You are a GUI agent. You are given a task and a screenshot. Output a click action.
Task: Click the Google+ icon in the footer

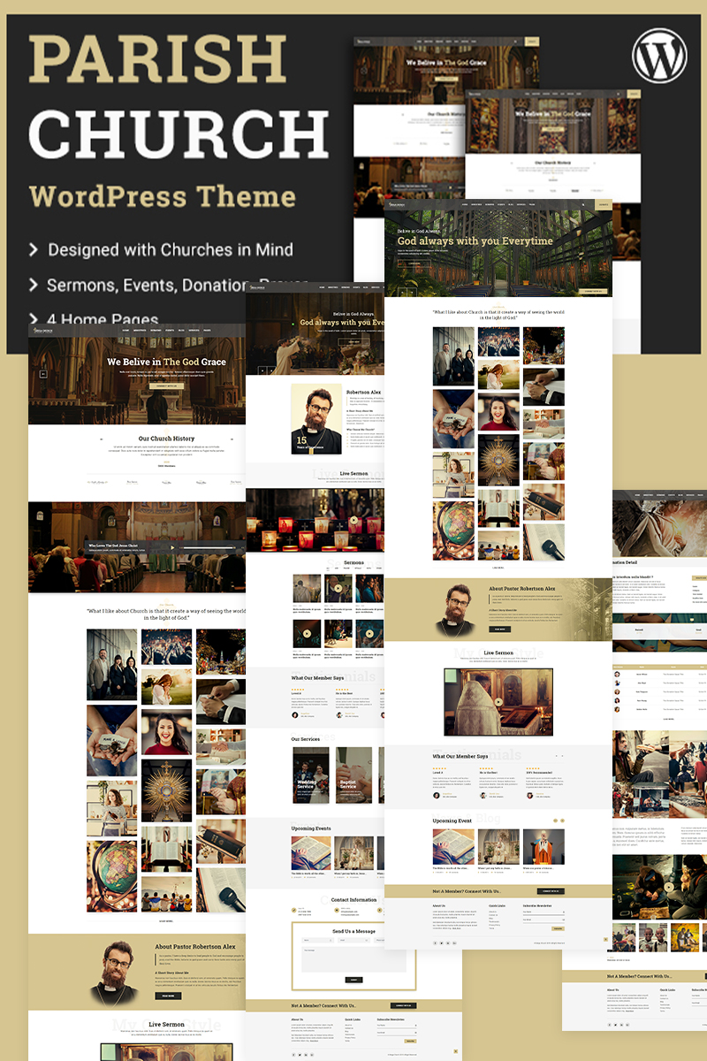[x=447, y=943]
